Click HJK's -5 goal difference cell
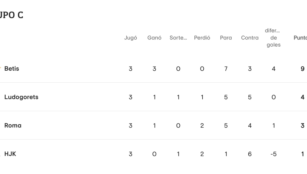 point(273,154)
